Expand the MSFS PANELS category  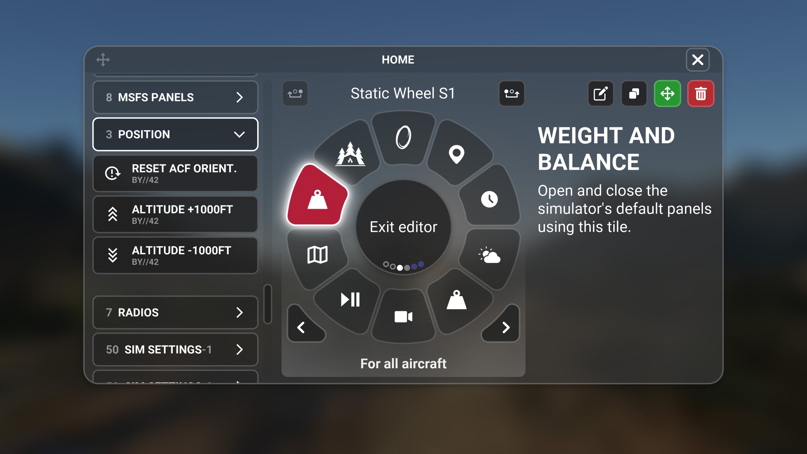[x=175, y=97]
